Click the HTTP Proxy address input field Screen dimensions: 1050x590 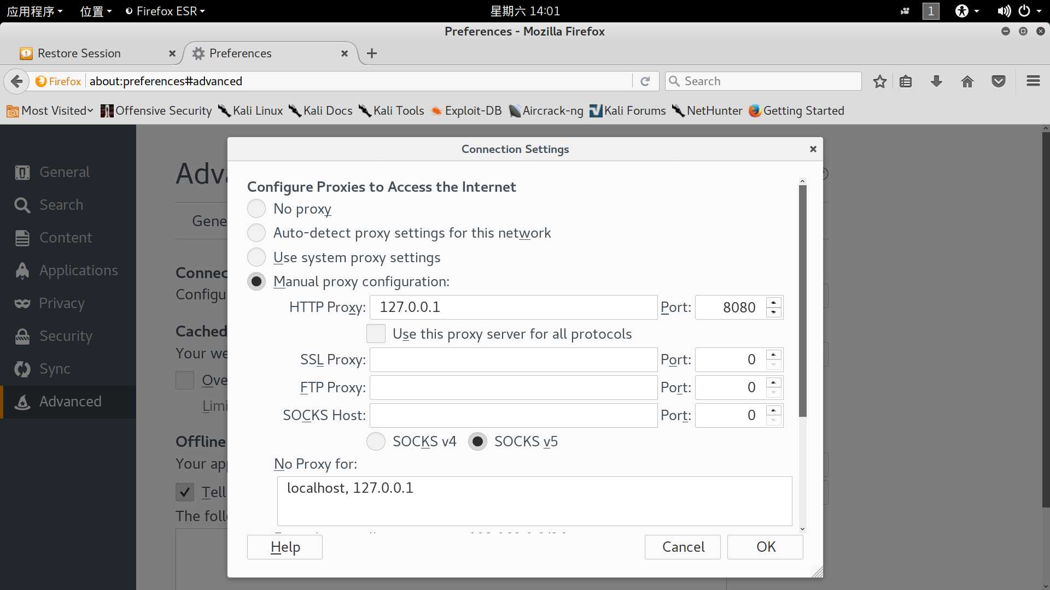[x=514, y=307]
